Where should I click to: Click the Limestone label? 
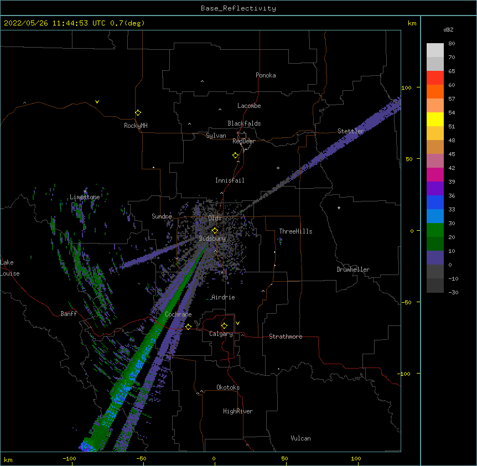pos(85,197)
